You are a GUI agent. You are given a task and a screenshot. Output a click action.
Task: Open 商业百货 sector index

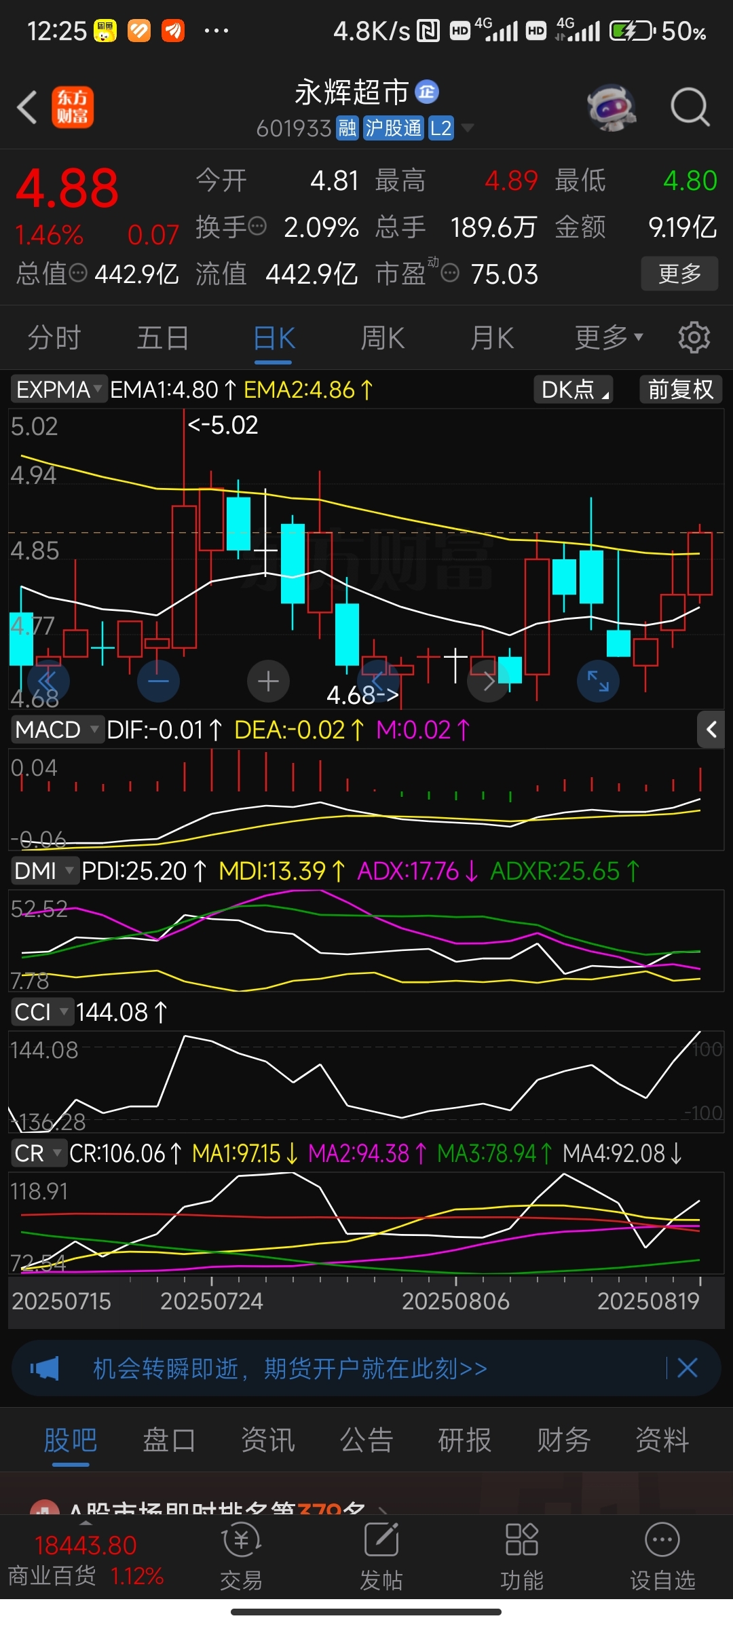[x=86, y=1560]
